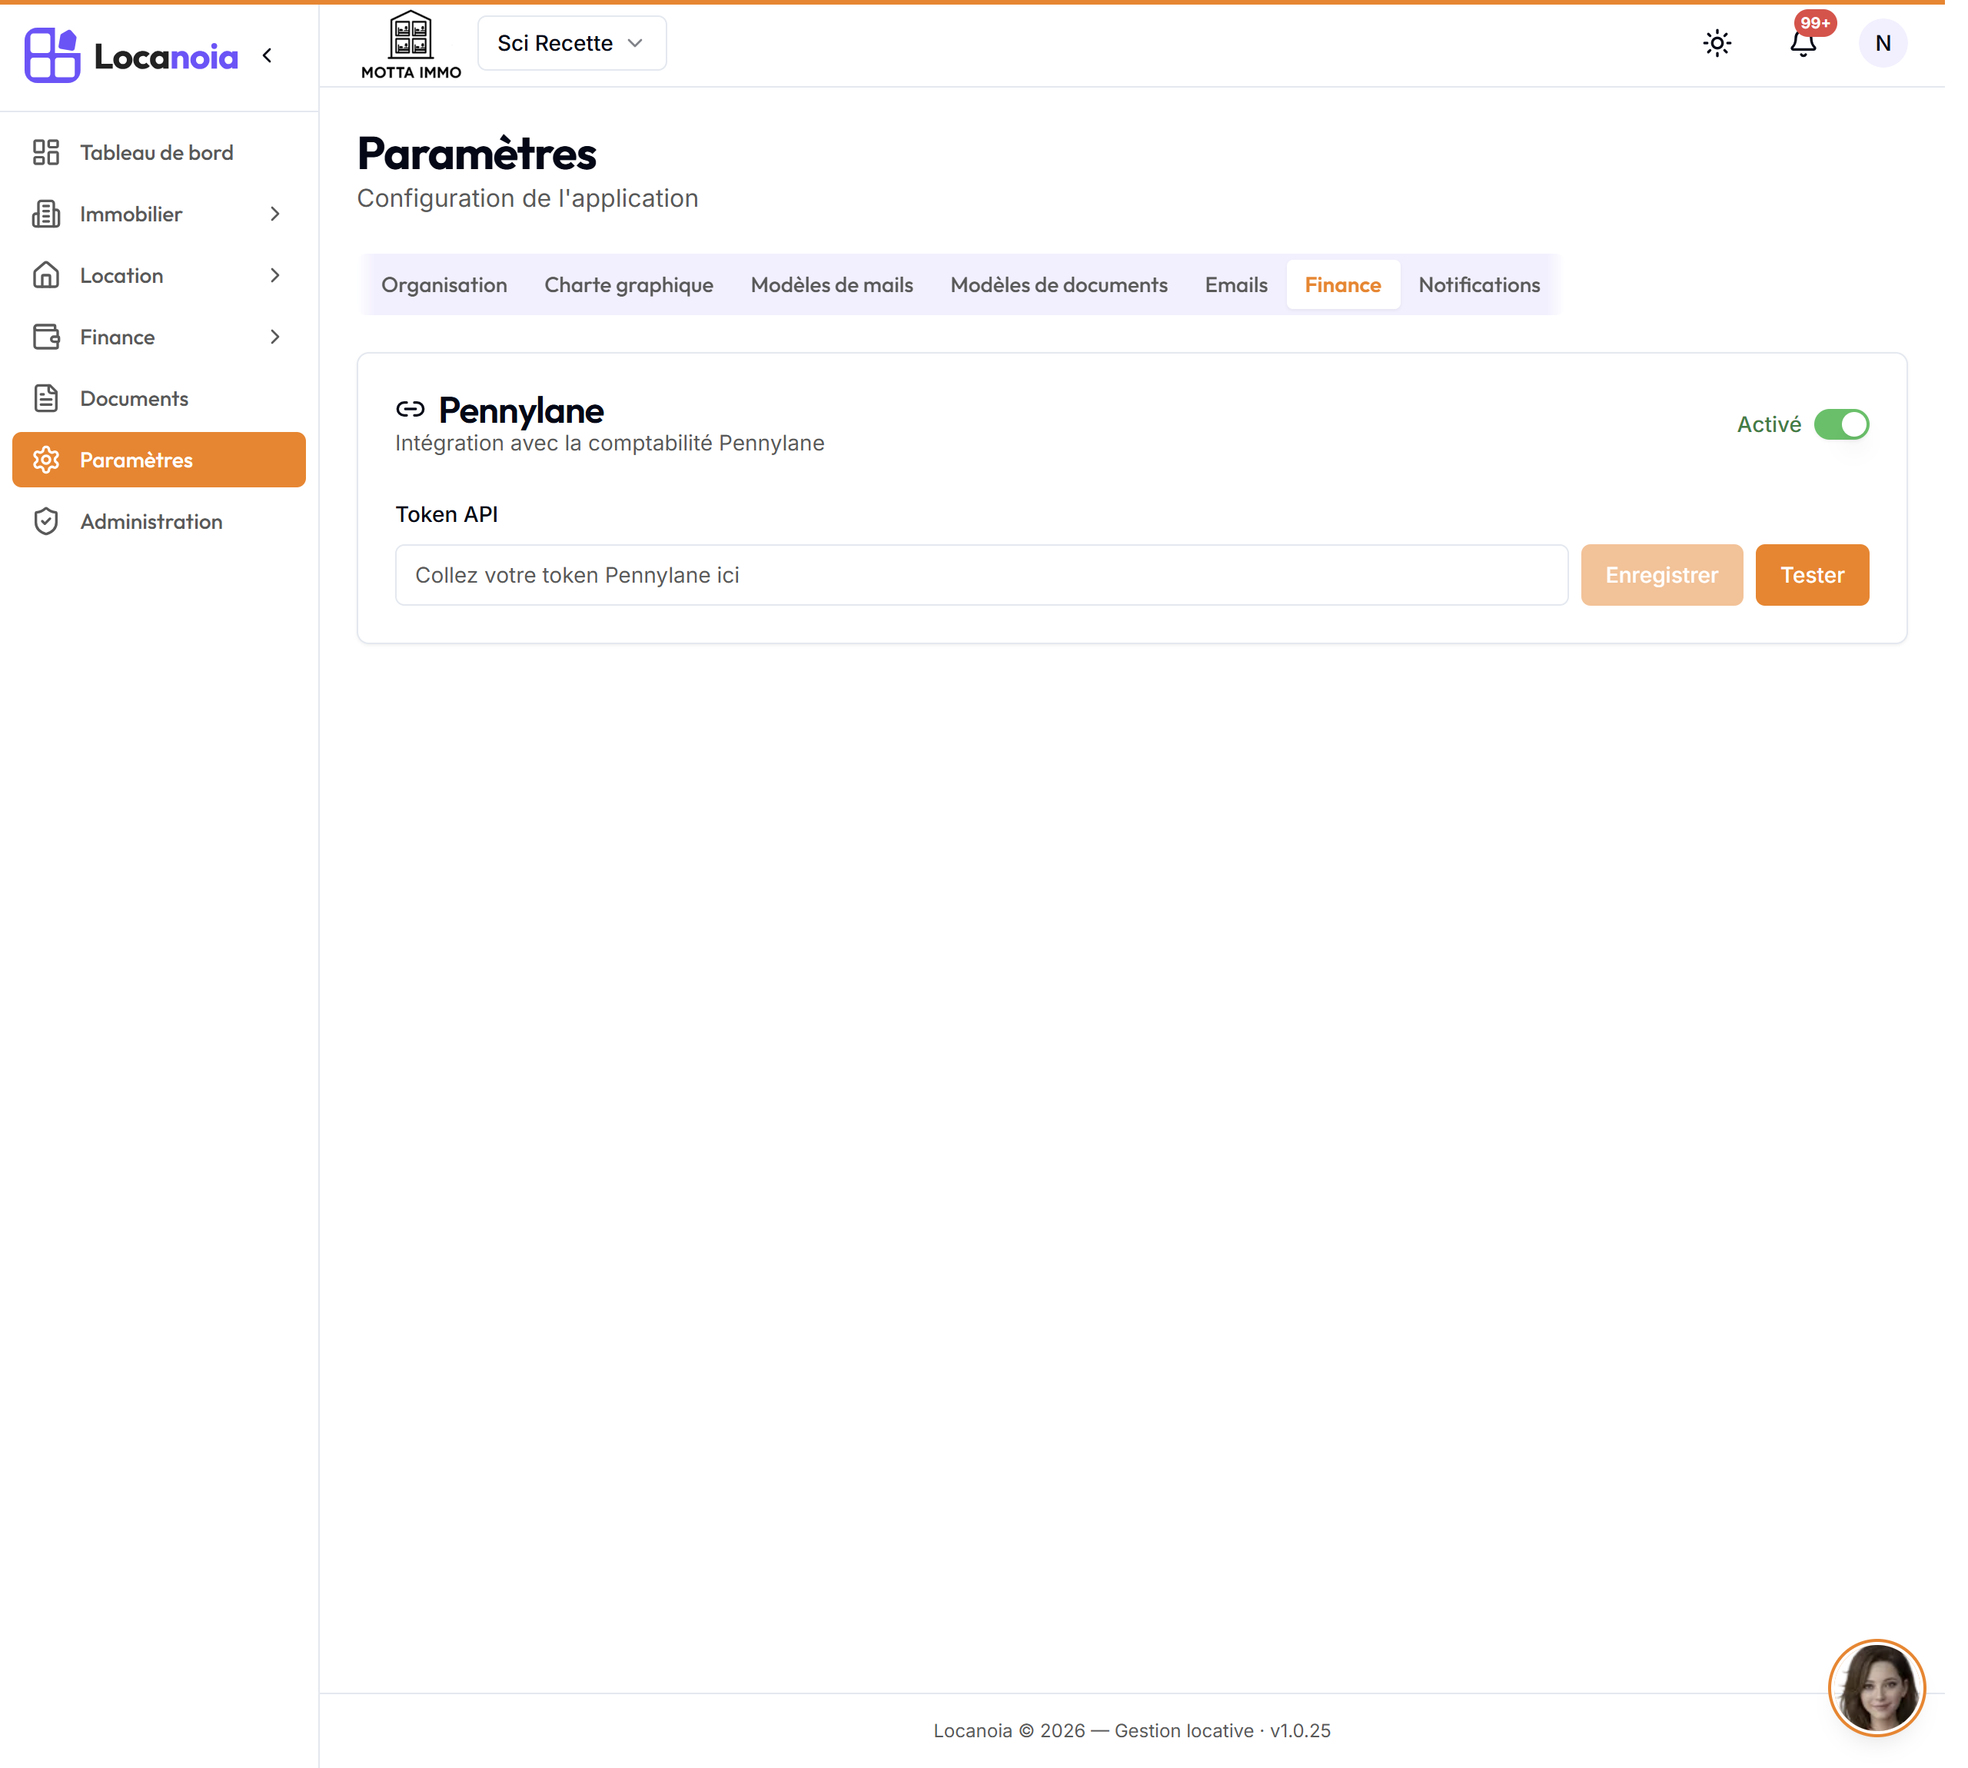Open notifications bell with 99+ badge
Image resolution: width=1968 pixels, height=1768 pixels.
1803,42
